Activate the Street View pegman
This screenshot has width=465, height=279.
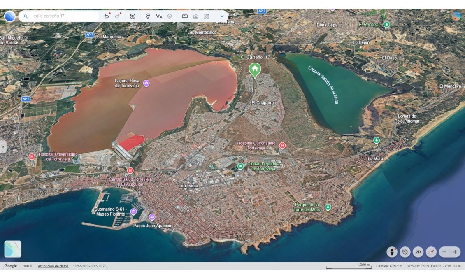pyautogui.click(x=392, y=252)
